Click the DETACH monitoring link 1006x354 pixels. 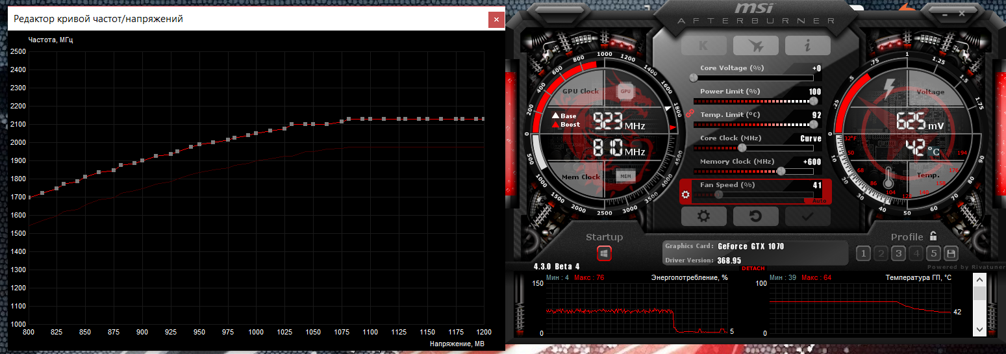pyautogui.click(x=753, y=268)
